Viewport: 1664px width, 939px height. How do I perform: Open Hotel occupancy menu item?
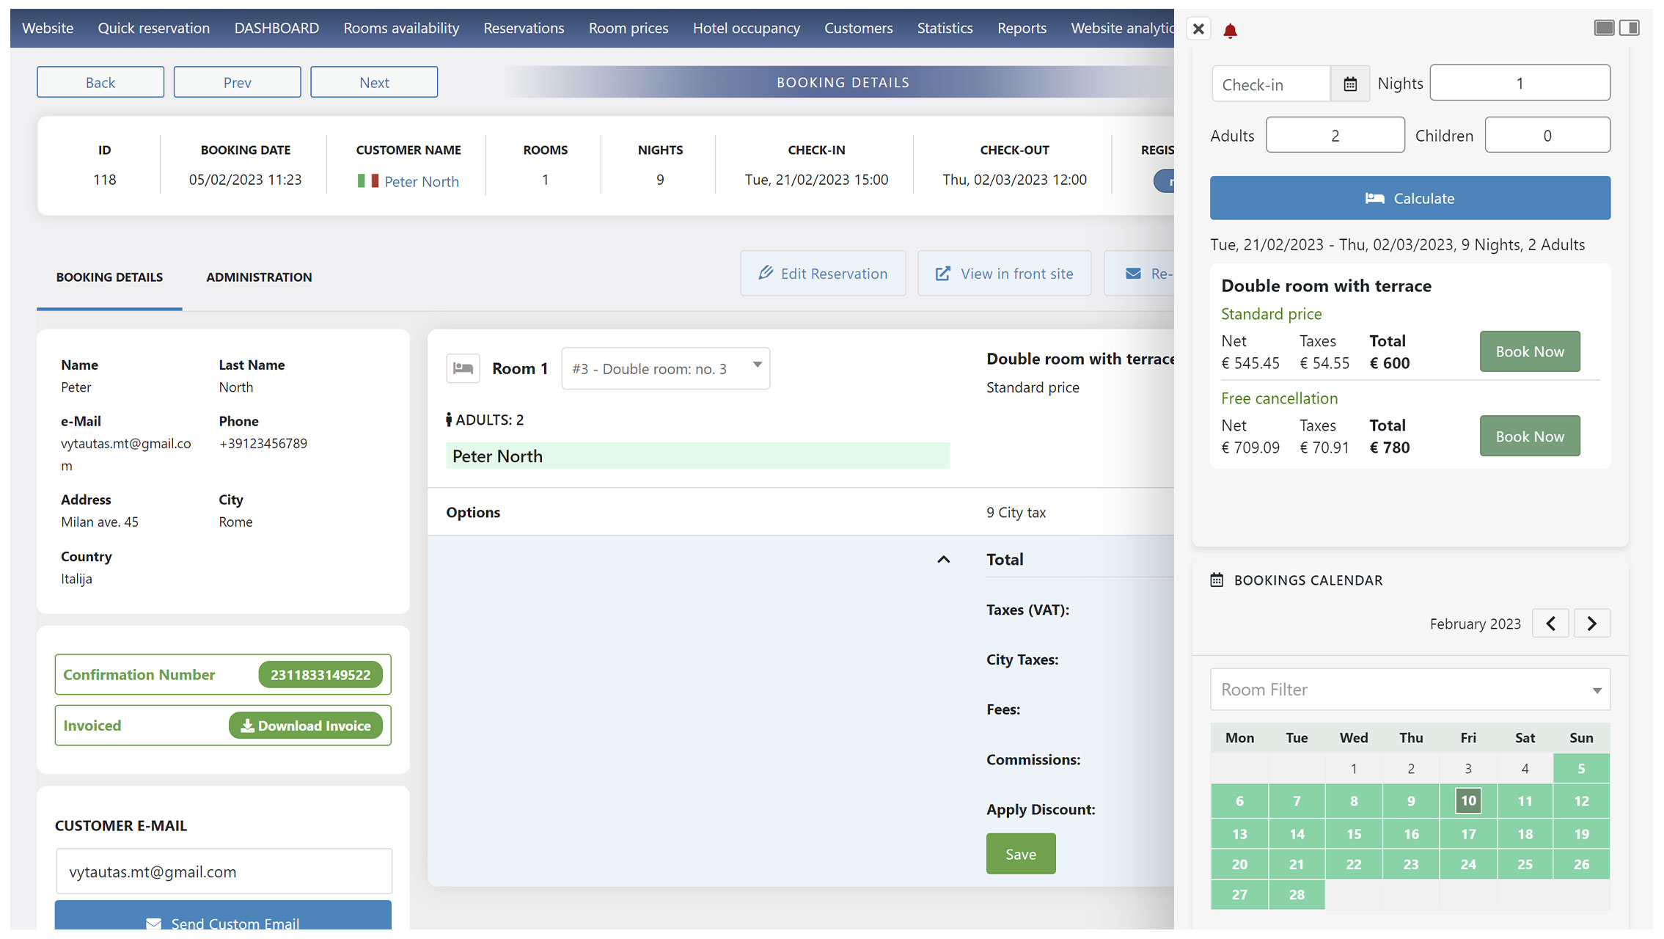[746, 28]
